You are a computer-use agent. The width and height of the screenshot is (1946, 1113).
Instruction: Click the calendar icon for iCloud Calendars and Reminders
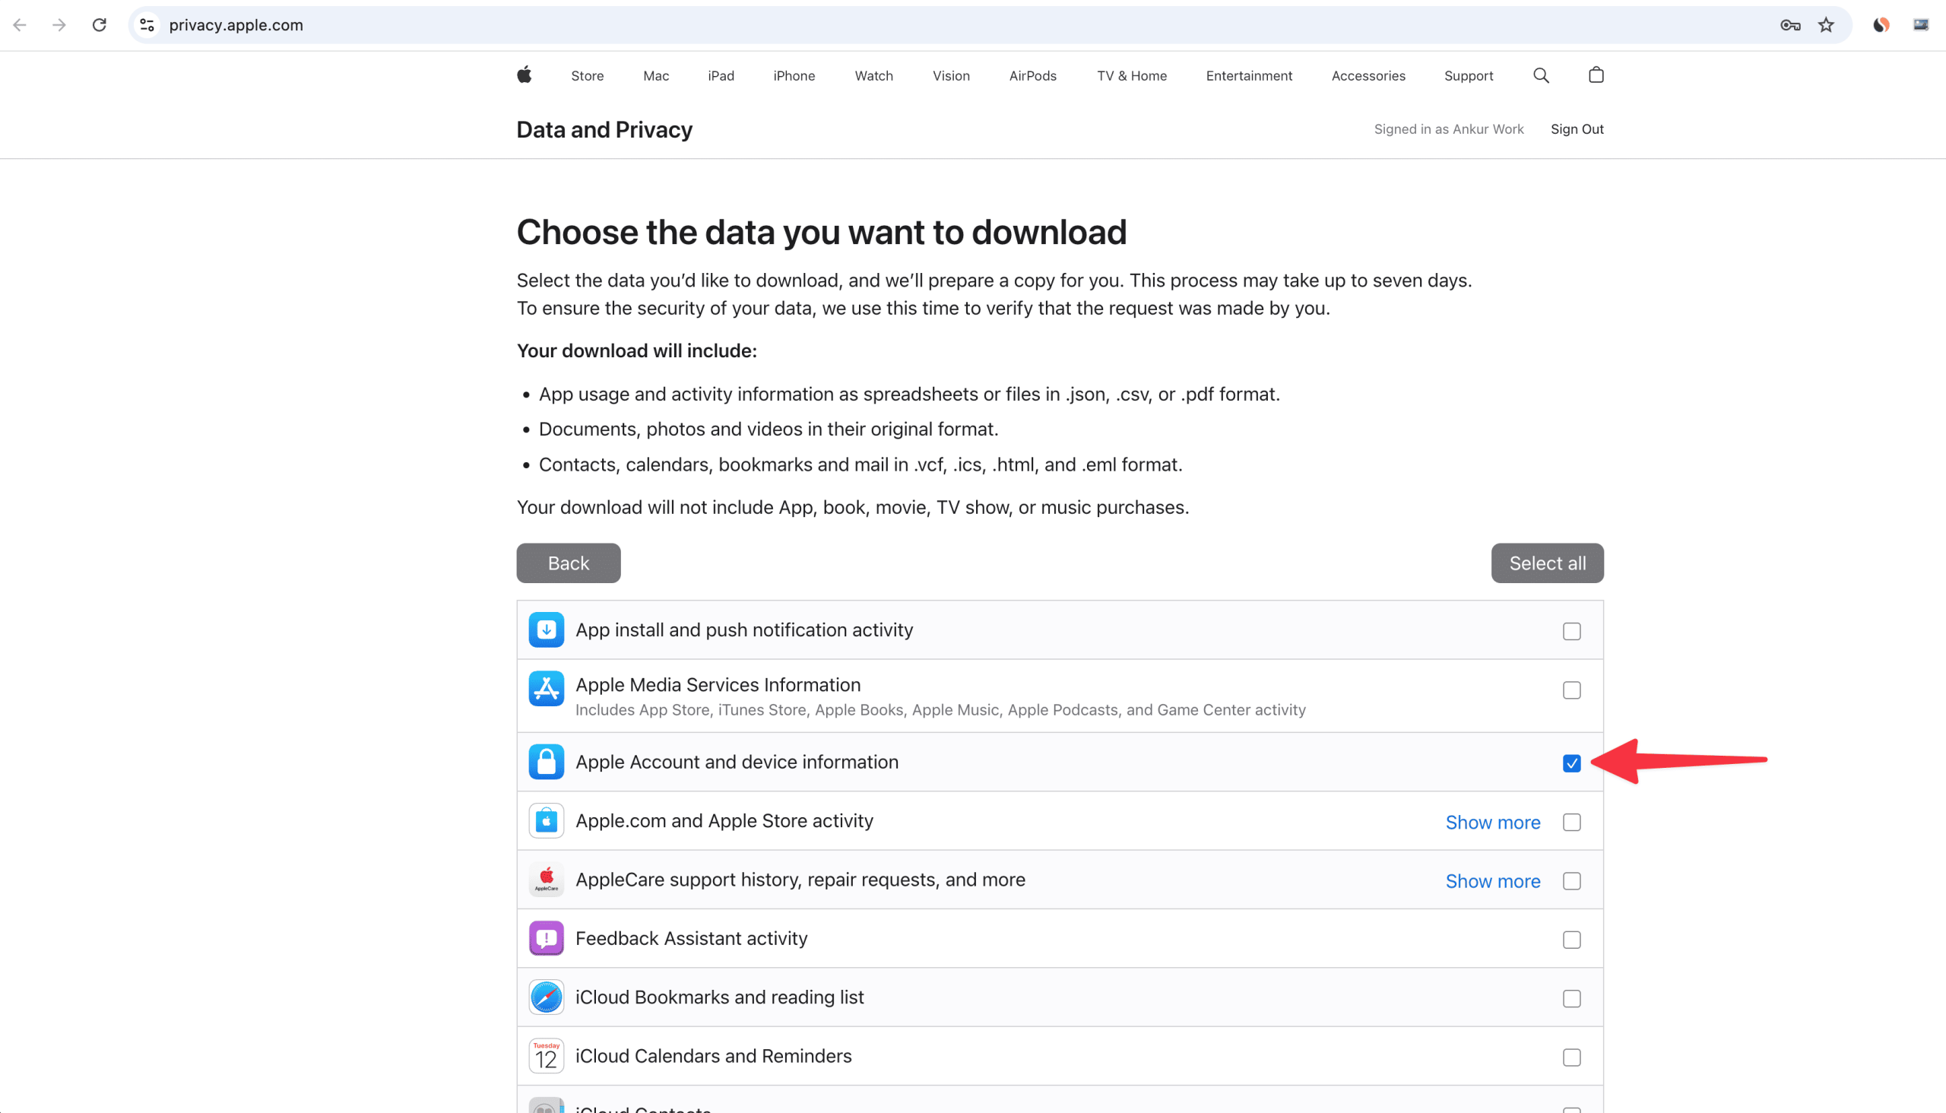pyautogui.click(x=546, y=1056)
